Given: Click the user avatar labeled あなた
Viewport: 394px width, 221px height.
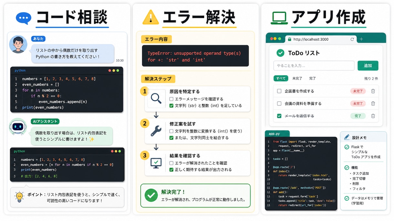Looking at the screenshot, I should (18, 44).
